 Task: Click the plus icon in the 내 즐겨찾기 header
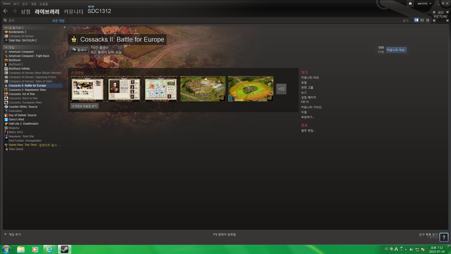click(x=64, y=27)
